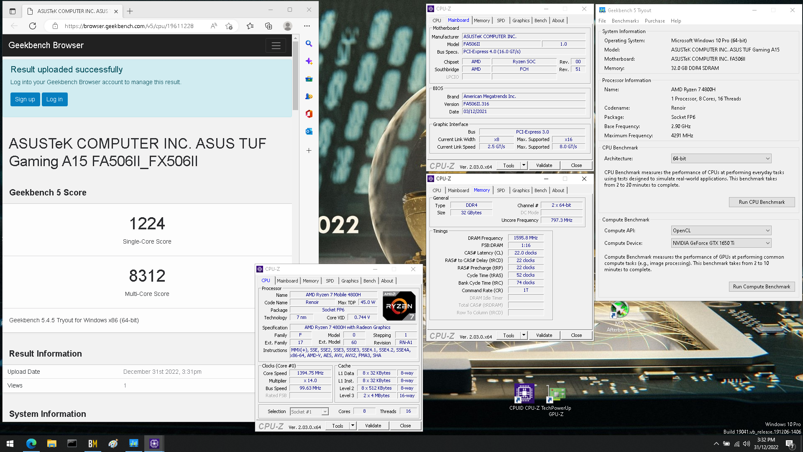Open TechPowerUp GPU-Z desktop shortcut
Screen dimensions: 803x452
[556, 400]
